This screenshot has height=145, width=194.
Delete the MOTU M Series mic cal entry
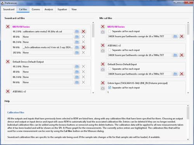pos(103,26)
